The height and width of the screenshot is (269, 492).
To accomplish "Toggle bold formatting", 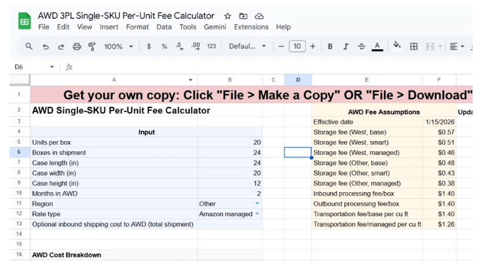I will tap(330, 46).
